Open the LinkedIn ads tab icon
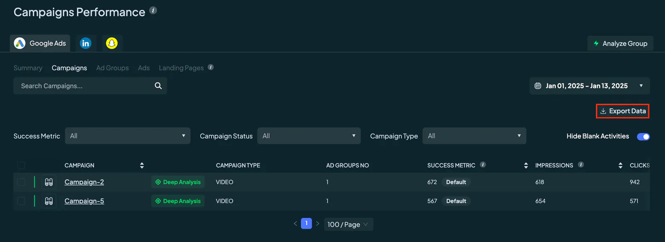Screen dimensions: 665x242 (86, 43)
